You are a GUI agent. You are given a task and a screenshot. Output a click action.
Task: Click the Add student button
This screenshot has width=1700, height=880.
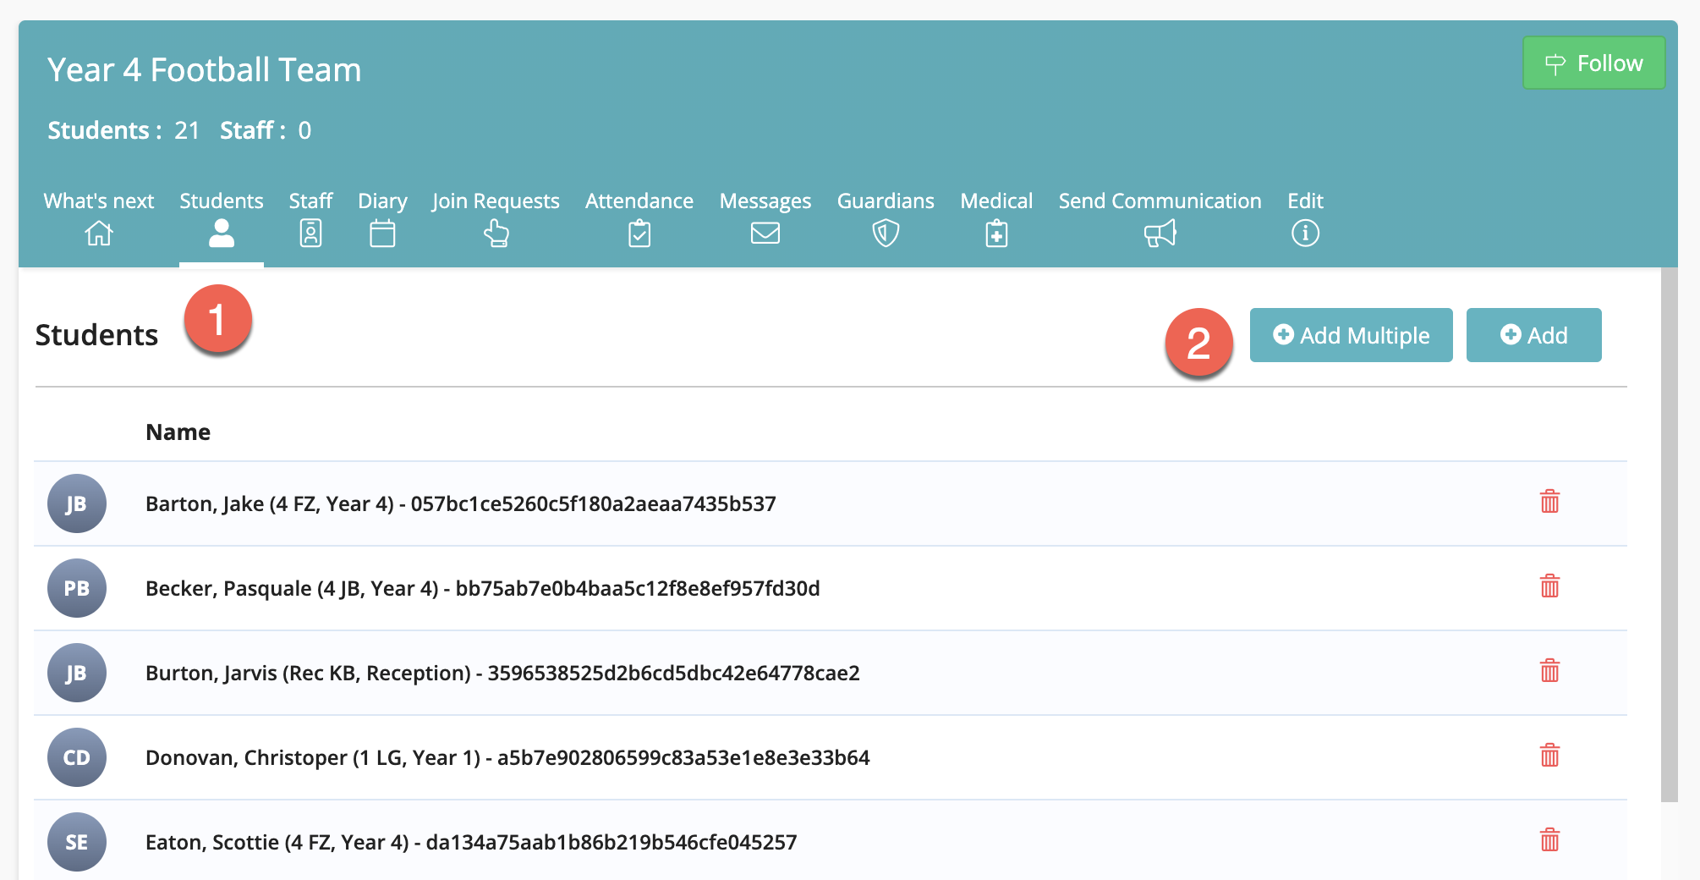[x=1533, y=335]
